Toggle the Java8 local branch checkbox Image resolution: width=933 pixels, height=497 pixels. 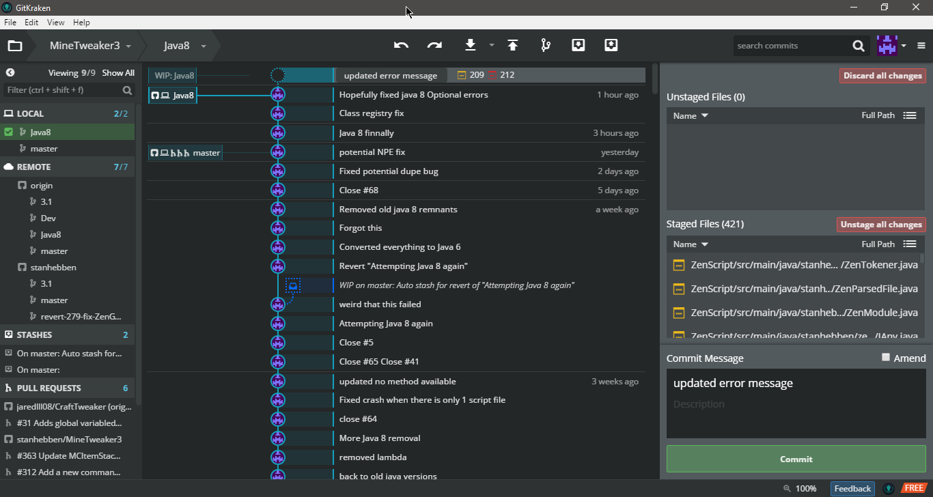click(x=8, y=132)
